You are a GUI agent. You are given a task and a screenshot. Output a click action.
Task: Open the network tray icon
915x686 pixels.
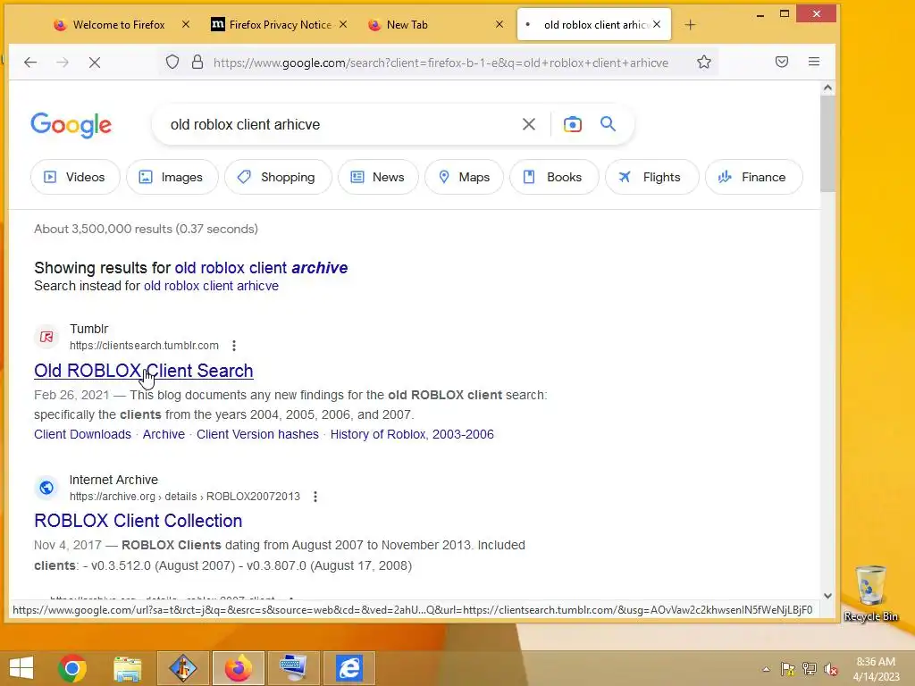click(810, 669)
